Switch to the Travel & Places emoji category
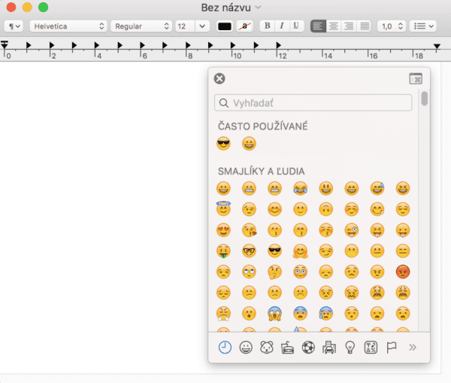The width and height of the screenshot is (451, 383). [328, 348]
